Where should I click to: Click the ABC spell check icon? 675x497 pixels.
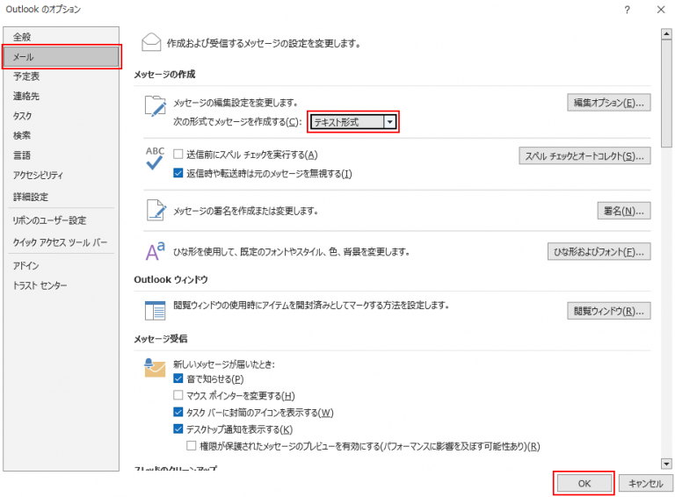click(155, 158)
